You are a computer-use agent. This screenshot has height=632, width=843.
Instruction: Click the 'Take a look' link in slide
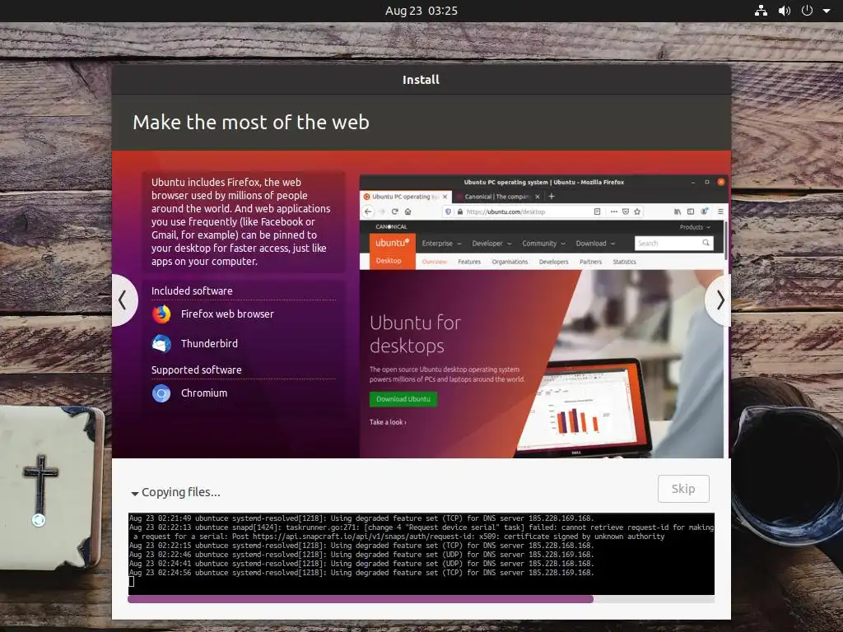(388, 422)
